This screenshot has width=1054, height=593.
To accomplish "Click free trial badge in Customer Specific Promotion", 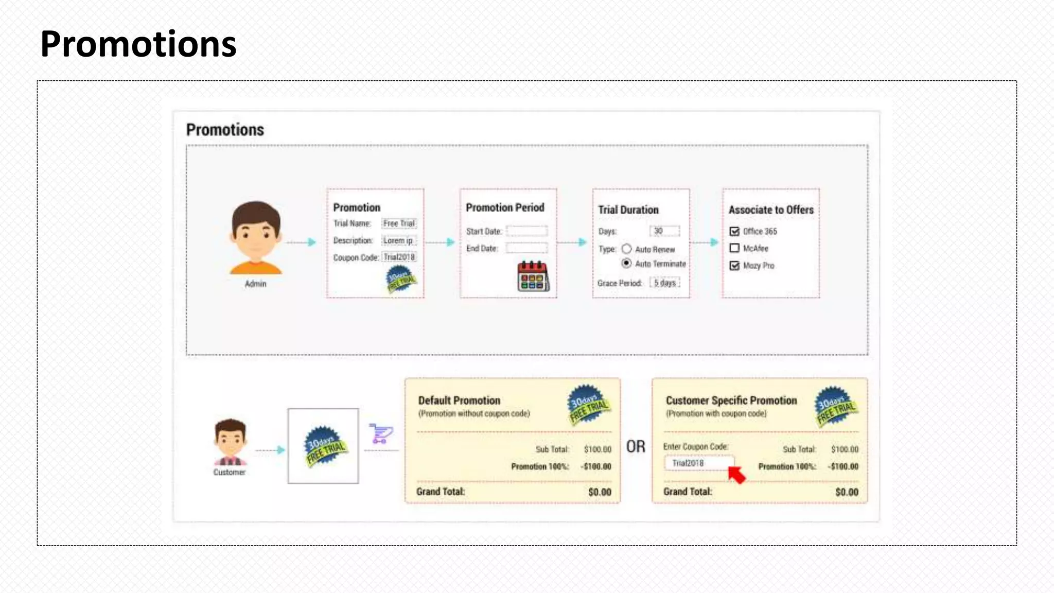I will 835,407.
